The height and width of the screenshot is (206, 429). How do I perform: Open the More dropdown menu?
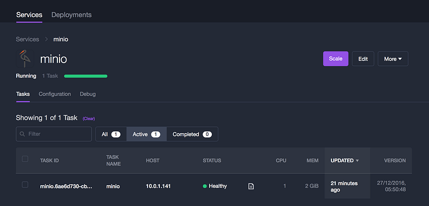(x=393, y=59)
